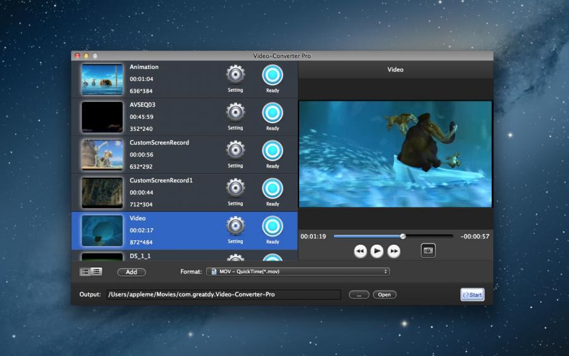Click the Animation title text
Screen dimensions: 569x356
coord(144,67)
